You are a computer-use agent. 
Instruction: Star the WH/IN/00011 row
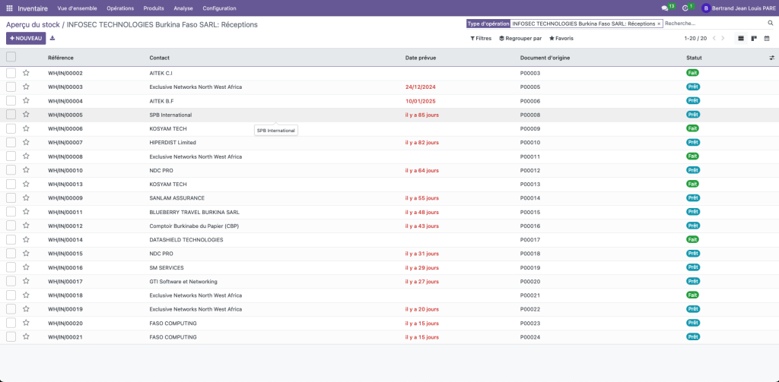click(x=26, y=212)
